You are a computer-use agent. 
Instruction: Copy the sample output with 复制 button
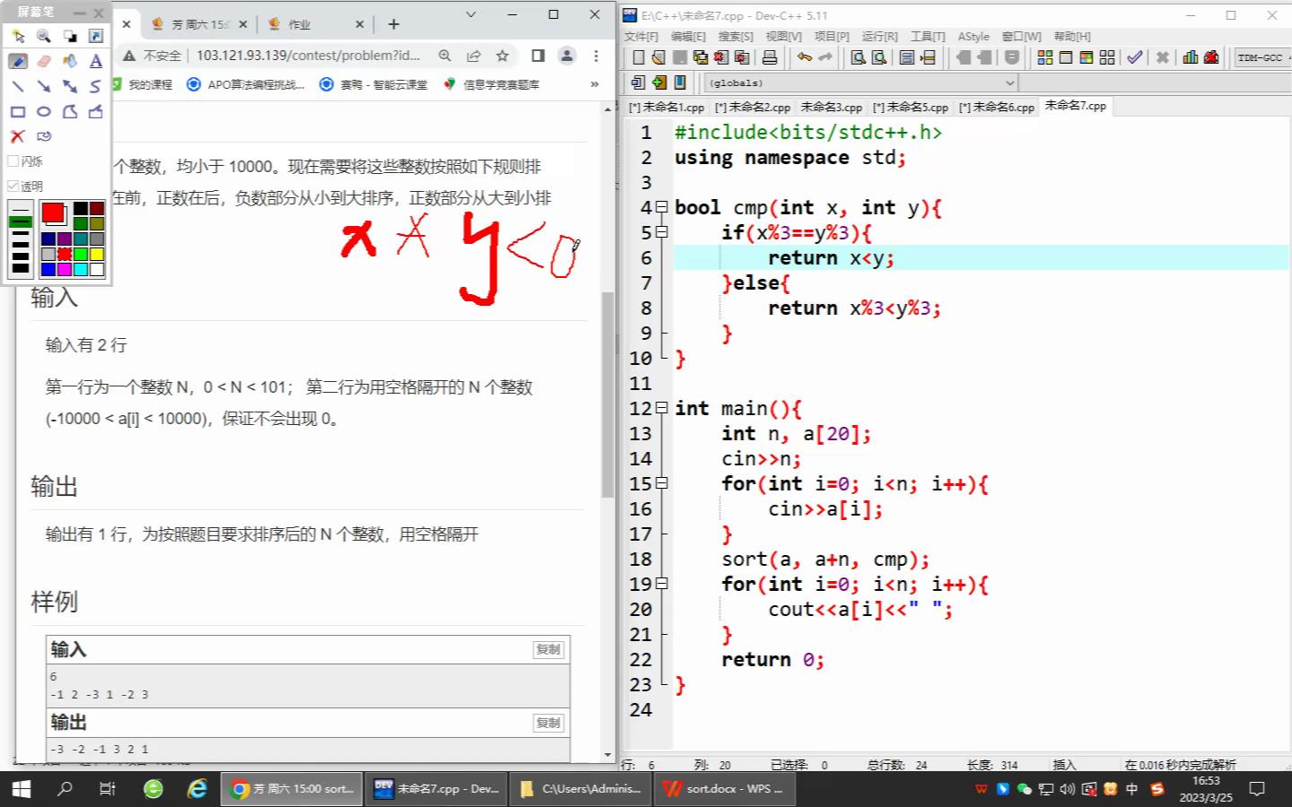click(x=548, y=723)
